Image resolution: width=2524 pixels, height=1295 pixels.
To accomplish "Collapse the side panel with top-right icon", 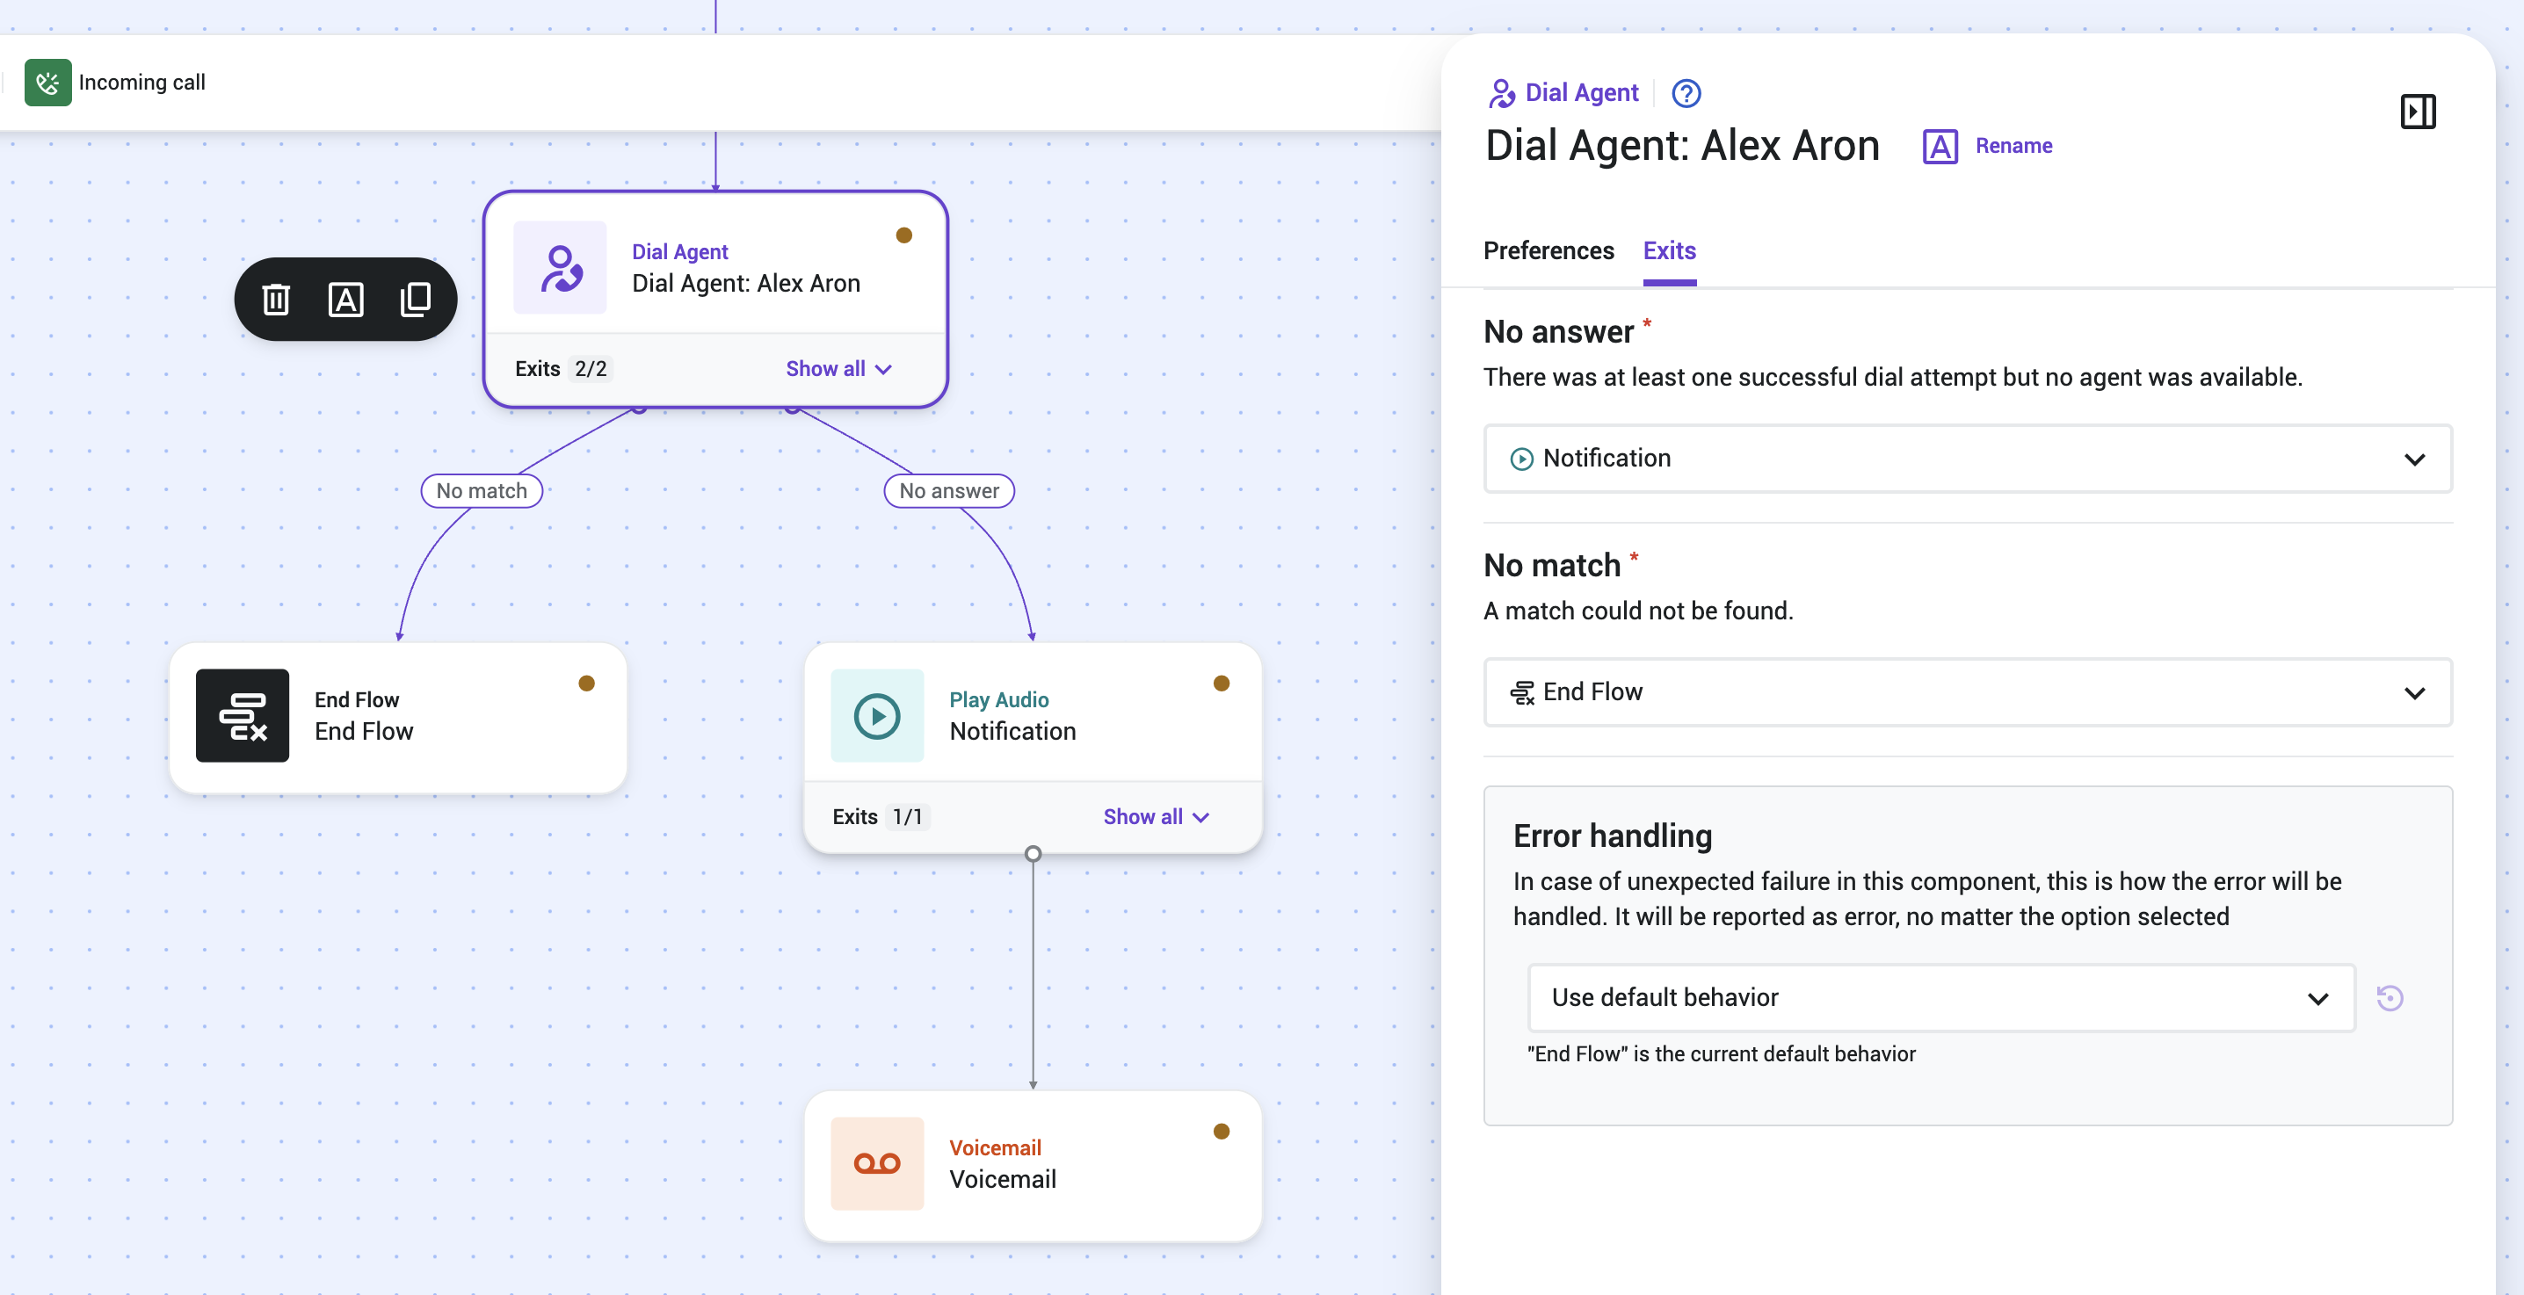I will (2419, 112).
